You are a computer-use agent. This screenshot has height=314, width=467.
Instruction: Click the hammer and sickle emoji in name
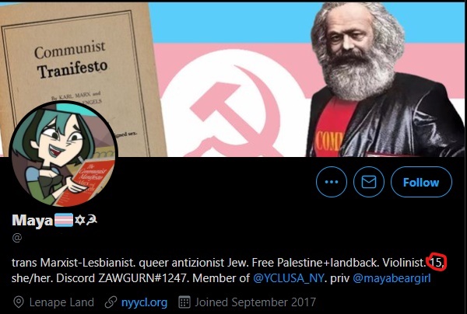[x=91, y=220]
